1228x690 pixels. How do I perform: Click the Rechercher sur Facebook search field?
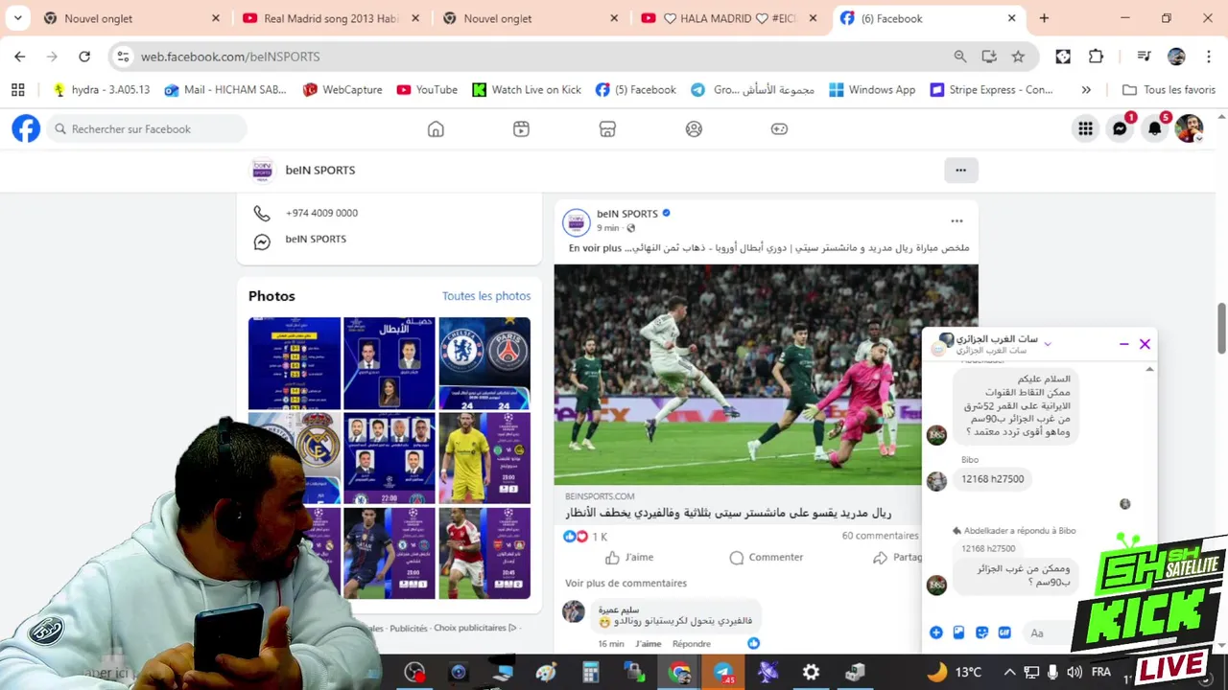(x=146, y=128)
